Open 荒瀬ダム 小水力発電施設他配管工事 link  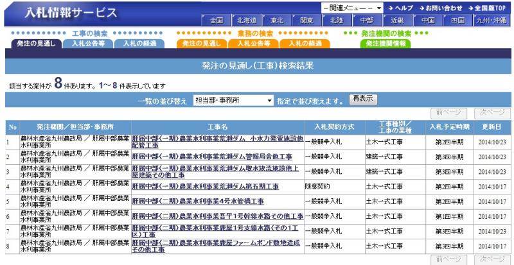(x=217, y=142)
